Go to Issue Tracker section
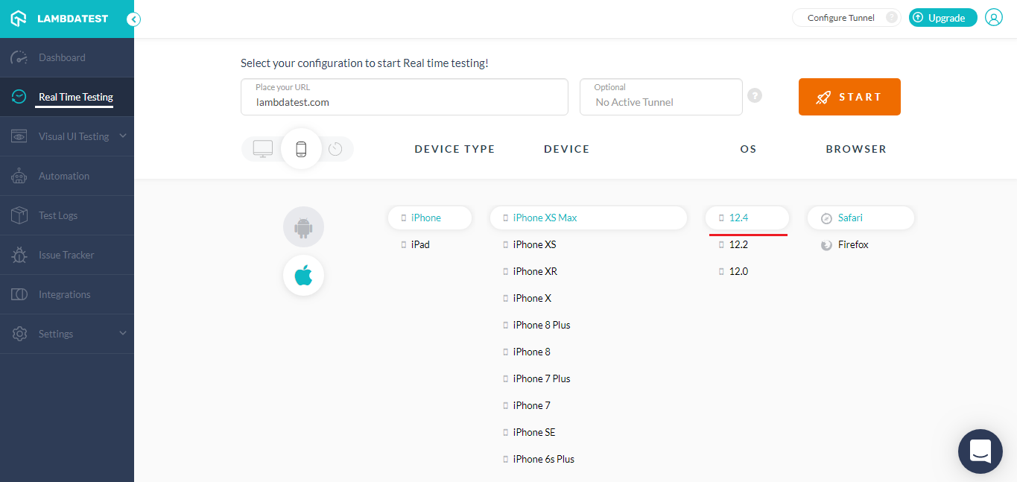 [x=66, y=255]
